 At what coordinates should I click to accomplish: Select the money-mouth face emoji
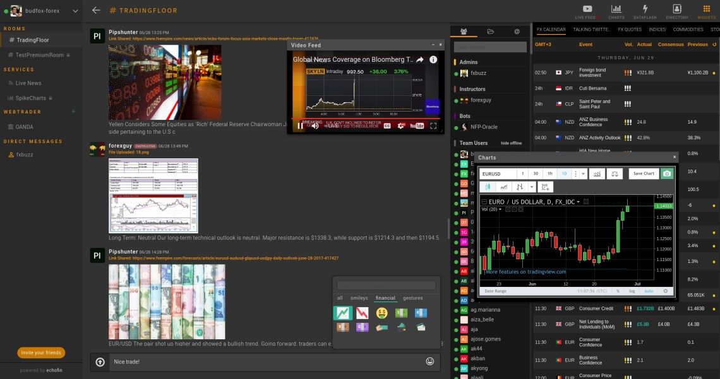click(x=381, y=313)
